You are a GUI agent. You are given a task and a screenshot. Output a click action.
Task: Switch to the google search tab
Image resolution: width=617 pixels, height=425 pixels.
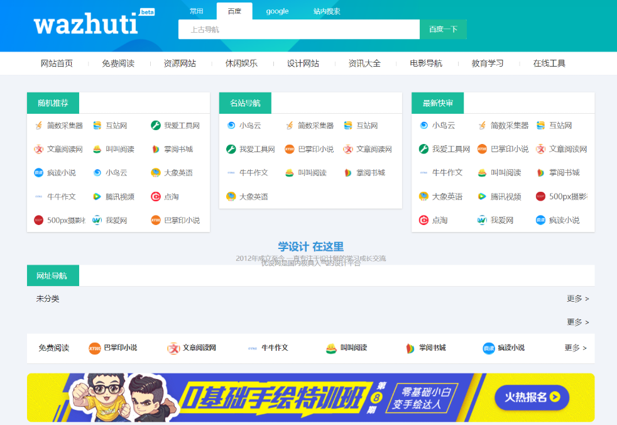click(277, 11)
